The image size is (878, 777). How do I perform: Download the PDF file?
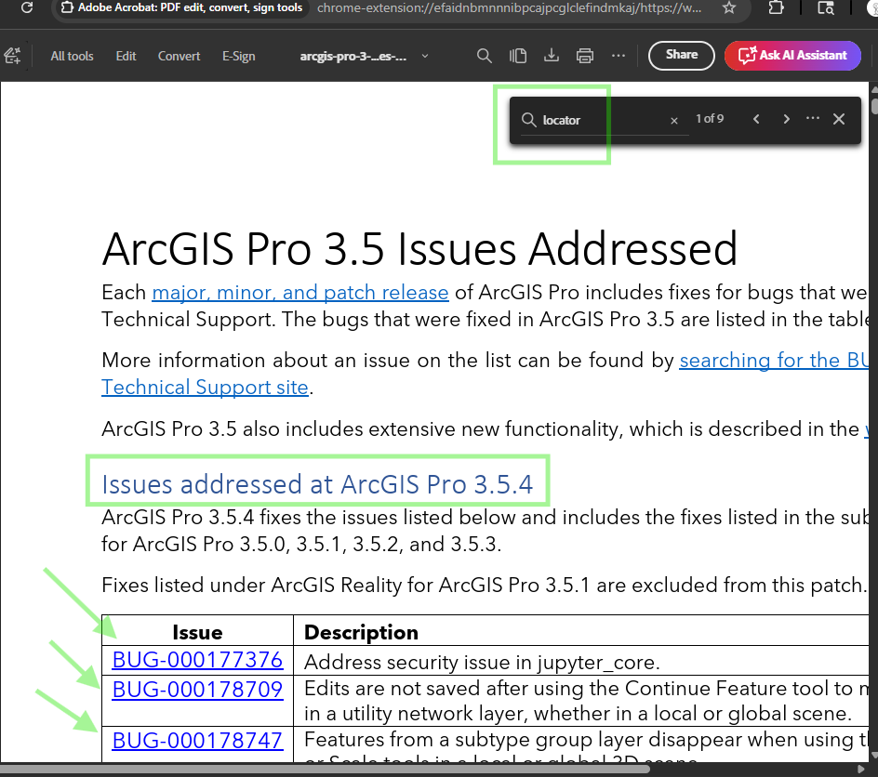coord(552,56)
